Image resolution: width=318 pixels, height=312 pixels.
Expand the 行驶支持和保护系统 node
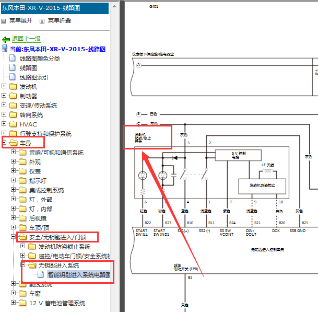tap(4, 133)
